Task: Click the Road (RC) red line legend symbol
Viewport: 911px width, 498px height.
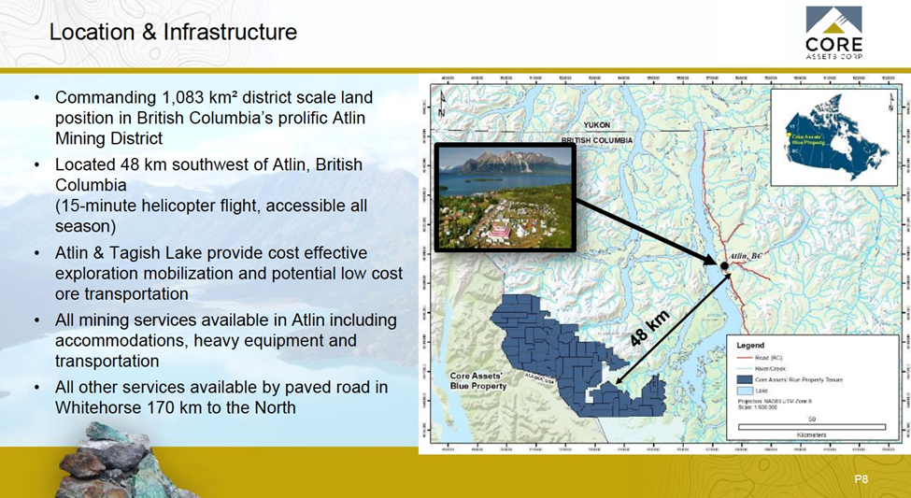Action: (x=744, y=357)
